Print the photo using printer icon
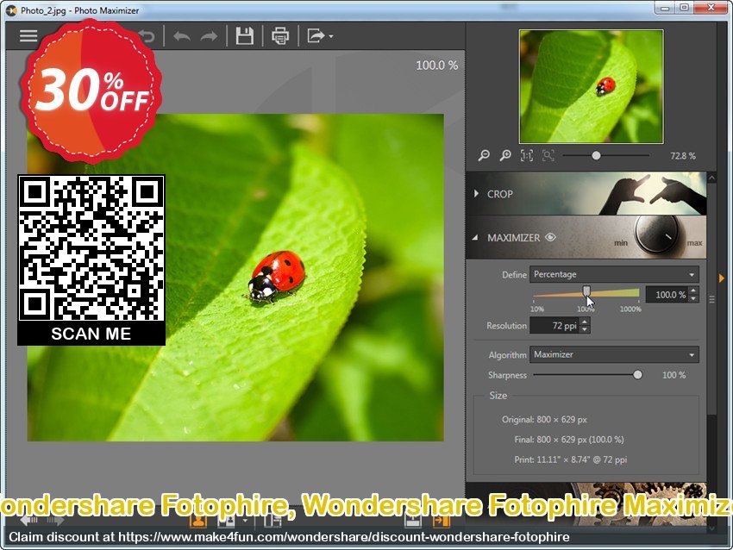 tap(280, 36)
